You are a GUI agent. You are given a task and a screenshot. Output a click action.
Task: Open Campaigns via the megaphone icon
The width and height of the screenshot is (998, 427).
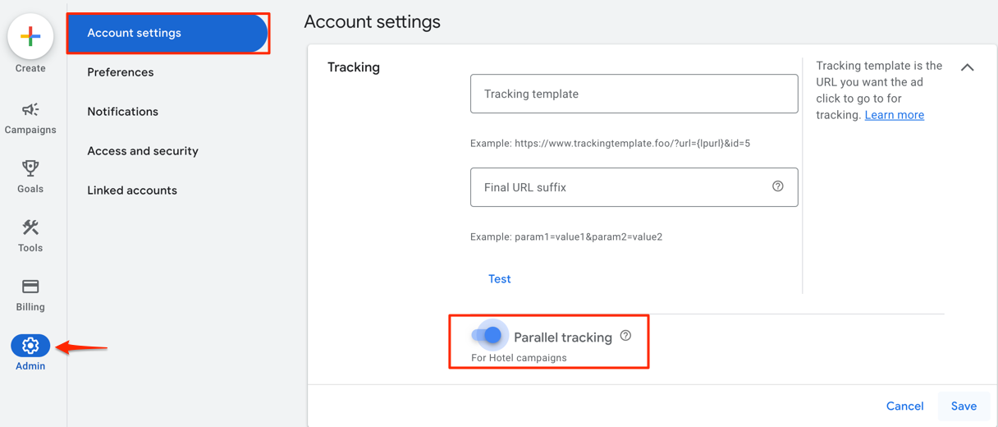[x=30, y=110]
